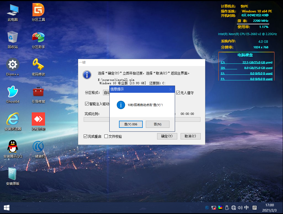Image resolution: width=283 pixels, height=214 pixels.
Task: Uncheck the 智能注入驱动 checkbox
Action: pyautogui.click(x=87, y=104)
